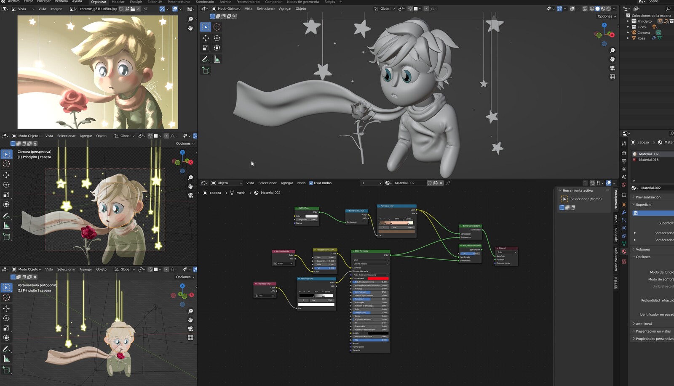Open the Material properties tab icon

point(624,251)
